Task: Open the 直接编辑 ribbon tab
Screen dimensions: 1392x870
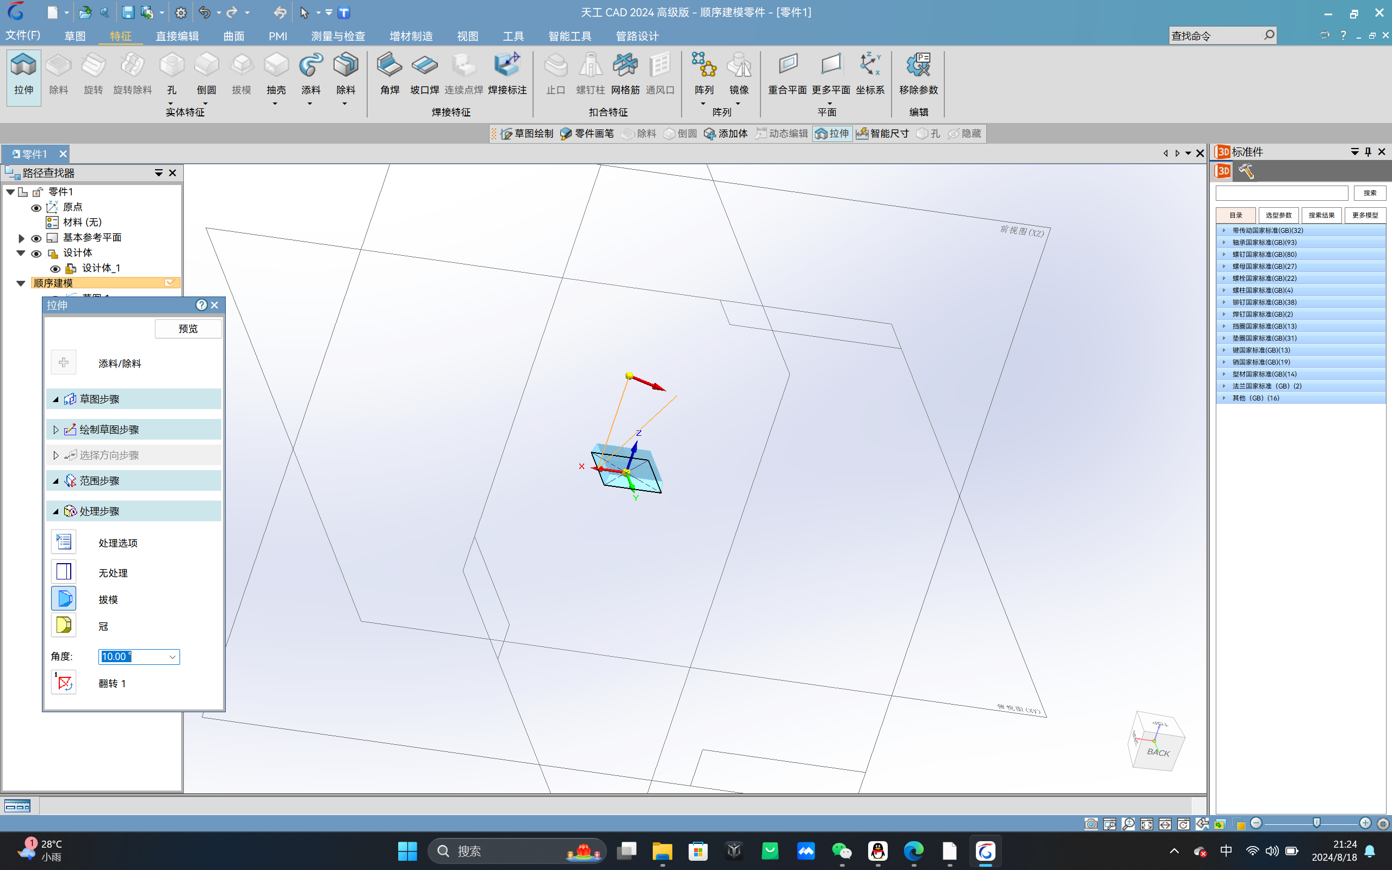Action: [x=177, y=36]
